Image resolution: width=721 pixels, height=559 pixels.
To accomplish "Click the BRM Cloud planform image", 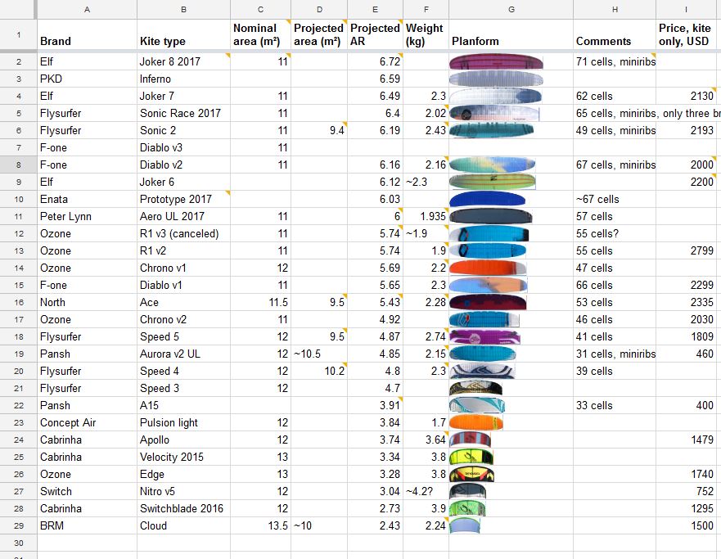I will [464, 525].
